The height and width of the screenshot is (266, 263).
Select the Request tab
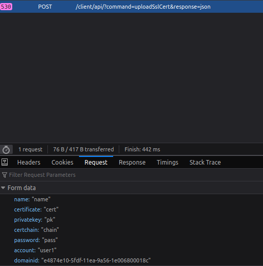(96, 163)
